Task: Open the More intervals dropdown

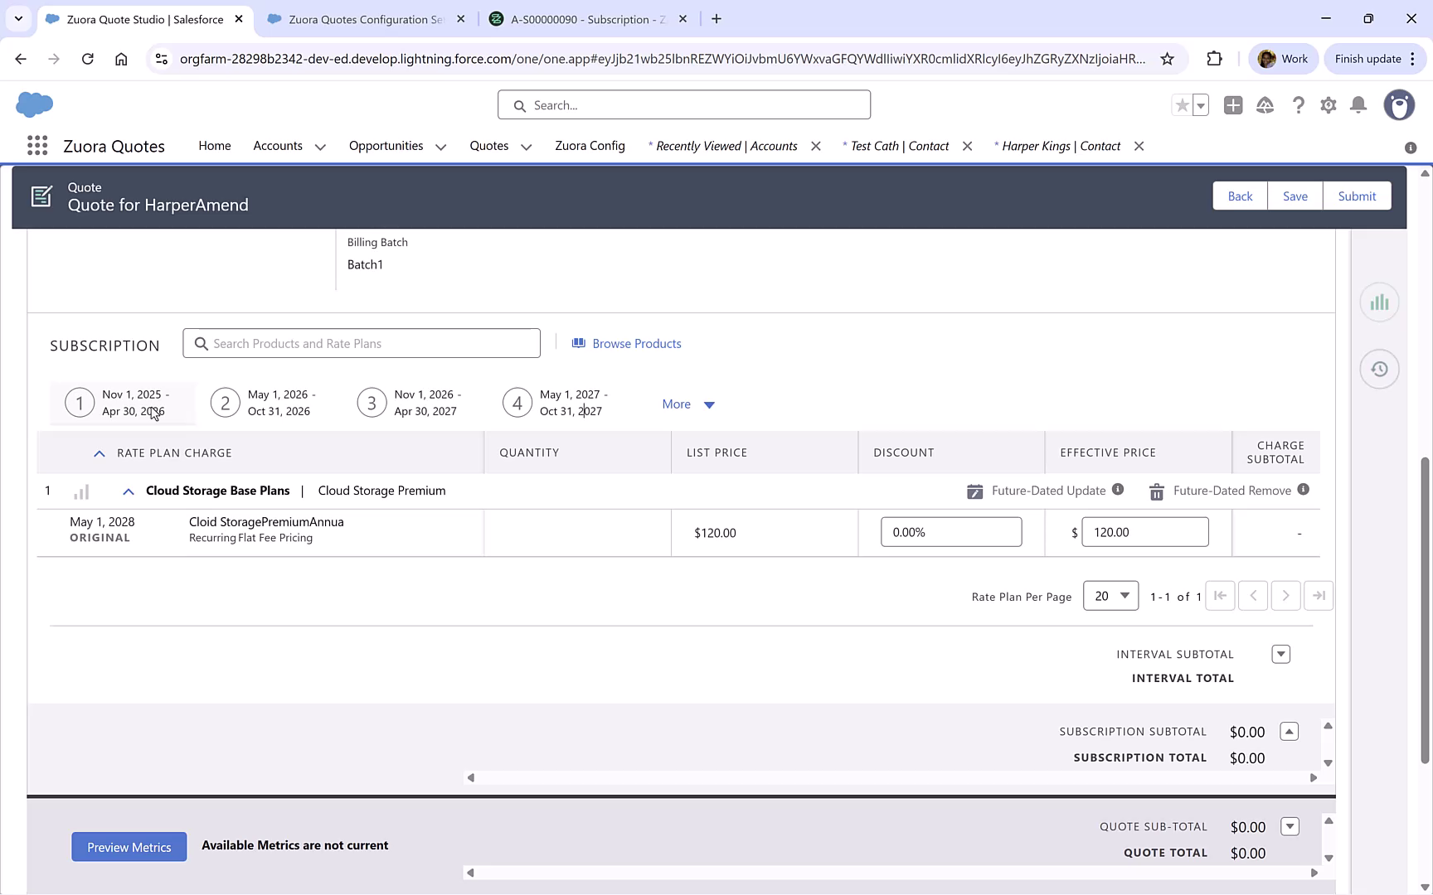Action: click(x=687, y=404)
